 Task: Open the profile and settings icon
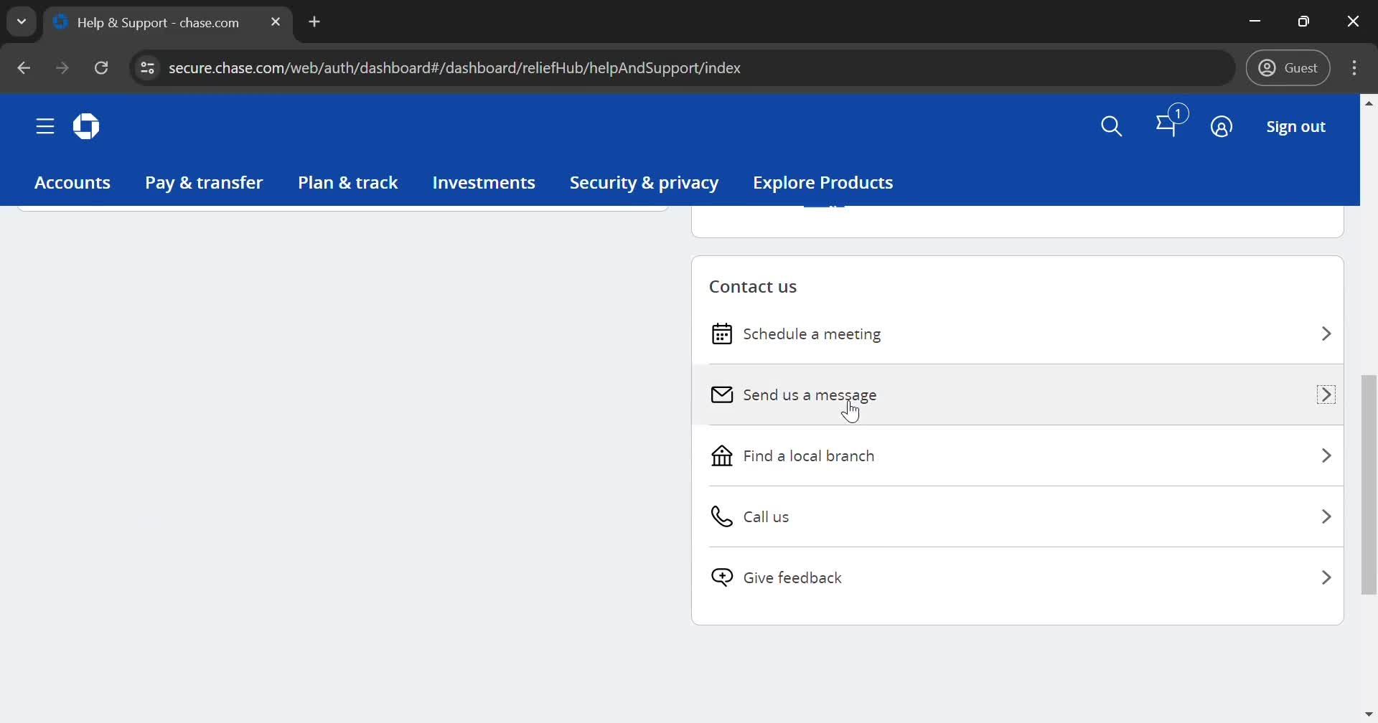(1221, 127)
